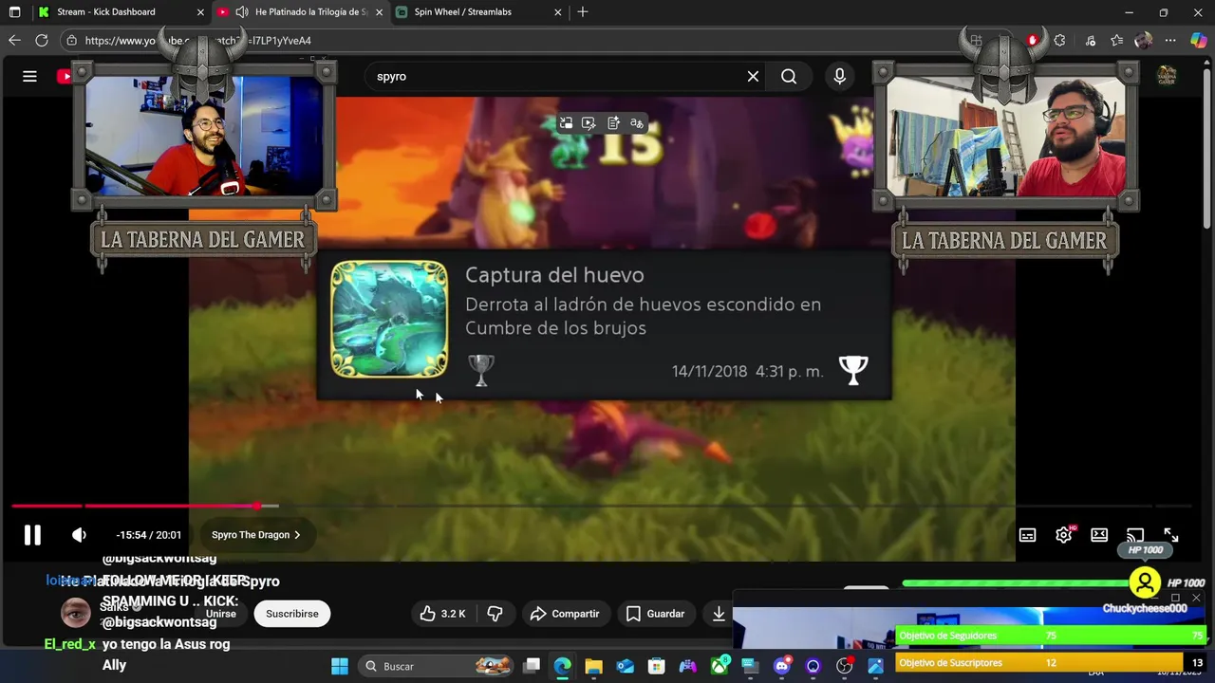
Task: Click the AI summary notes overlay icon
Action: 613,123
